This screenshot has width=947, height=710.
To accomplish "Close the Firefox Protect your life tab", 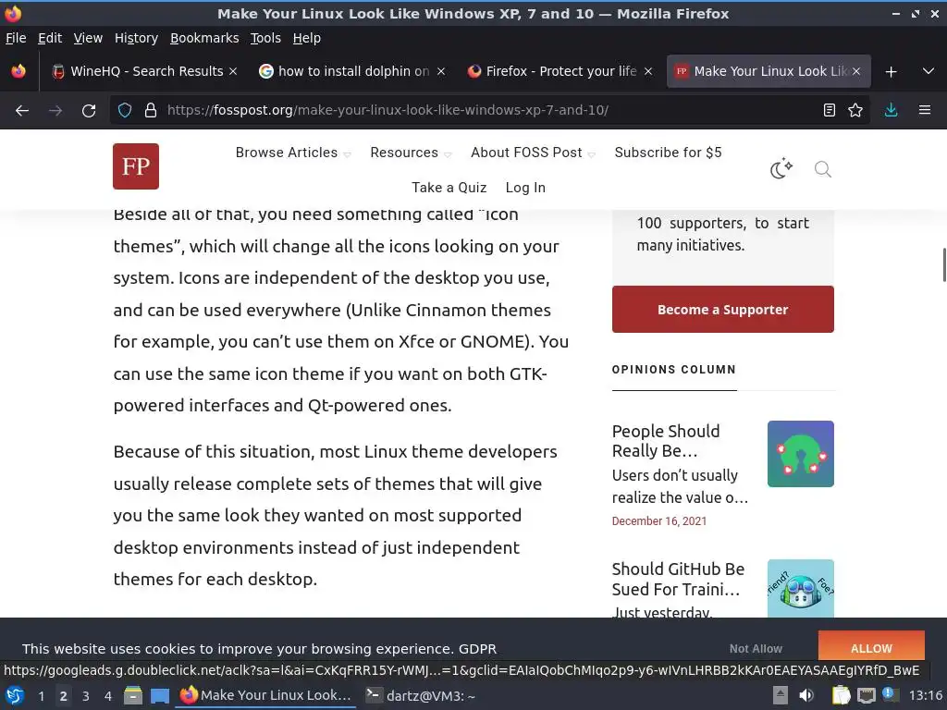I will coord(648,71).
